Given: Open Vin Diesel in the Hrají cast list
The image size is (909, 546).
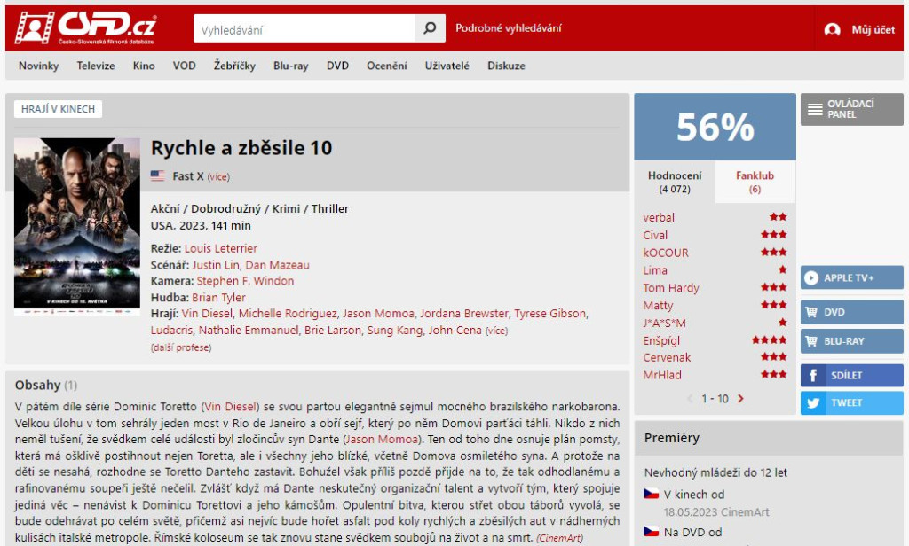Looking at the screenshot, I should 207,313.
